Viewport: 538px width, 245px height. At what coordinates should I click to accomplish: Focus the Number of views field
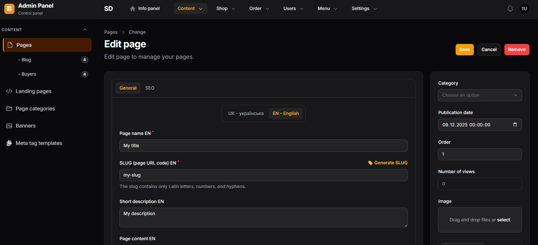[480, 184]
